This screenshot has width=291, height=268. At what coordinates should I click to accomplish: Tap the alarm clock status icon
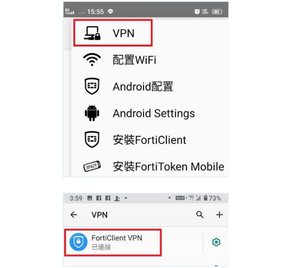coord(197,12)
